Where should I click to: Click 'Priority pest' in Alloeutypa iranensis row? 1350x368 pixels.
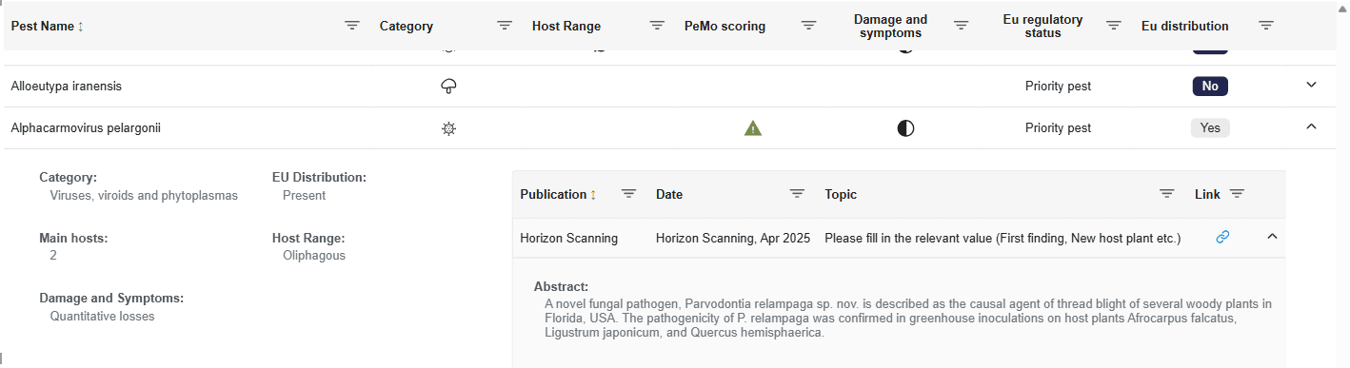[1058, 87]
